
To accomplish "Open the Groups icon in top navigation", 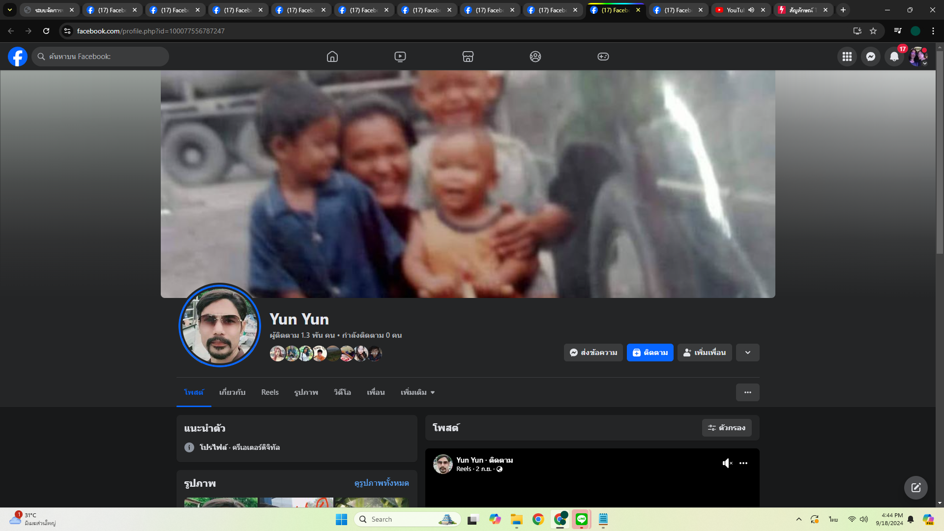I will (x=535, y=57).
